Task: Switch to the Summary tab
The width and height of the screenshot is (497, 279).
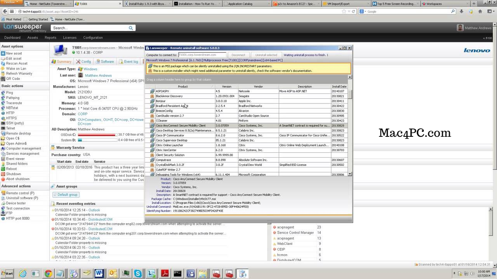Action: pyautogui.click(x=62, y=62)
